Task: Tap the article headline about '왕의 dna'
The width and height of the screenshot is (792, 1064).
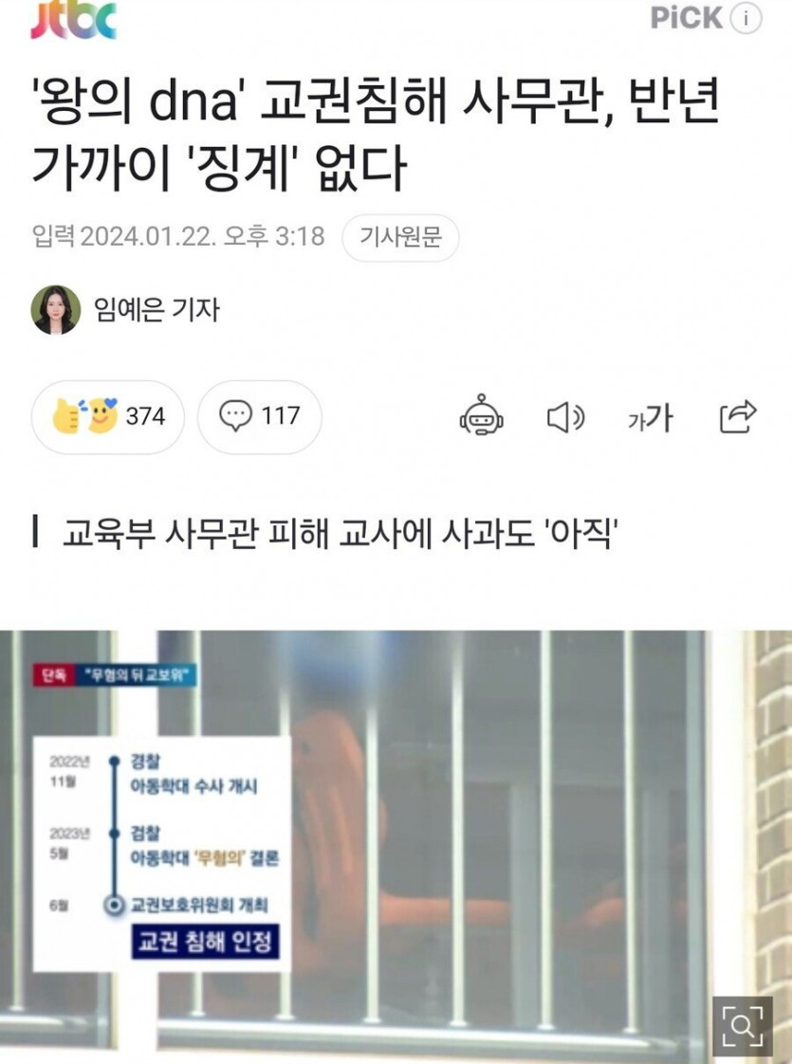Action: pos(376,135)
